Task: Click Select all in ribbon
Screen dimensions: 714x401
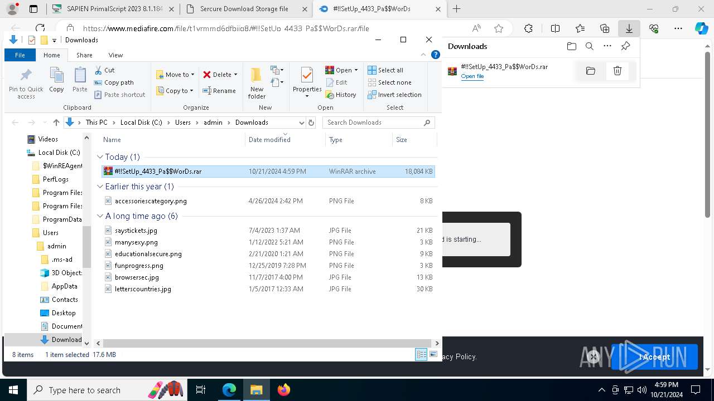Action: [x=385, y=70]
